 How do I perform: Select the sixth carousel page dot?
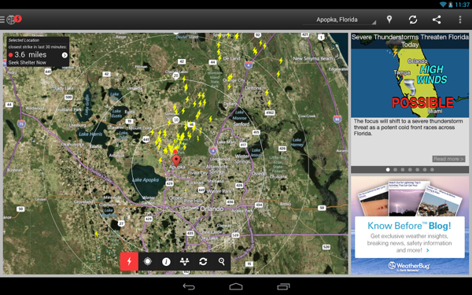tap(425, 169)
